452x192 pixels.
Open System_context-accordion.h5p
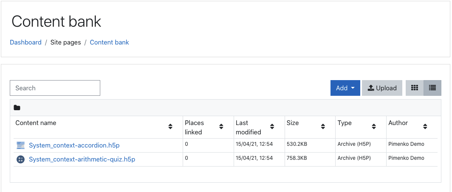click(x=74, y=145)
